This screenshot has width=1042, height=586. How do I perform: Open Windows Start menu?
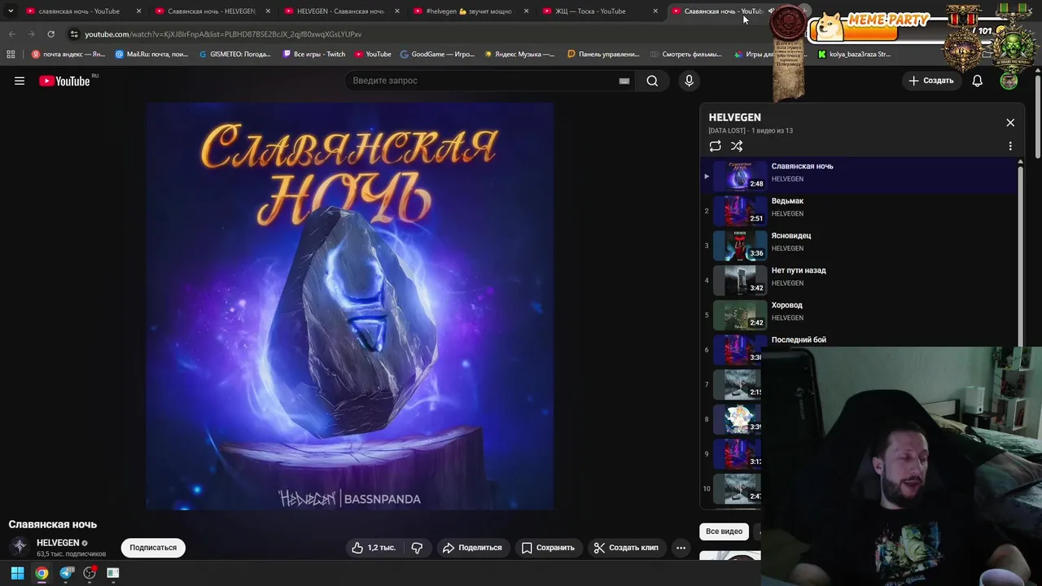(17, 573)
